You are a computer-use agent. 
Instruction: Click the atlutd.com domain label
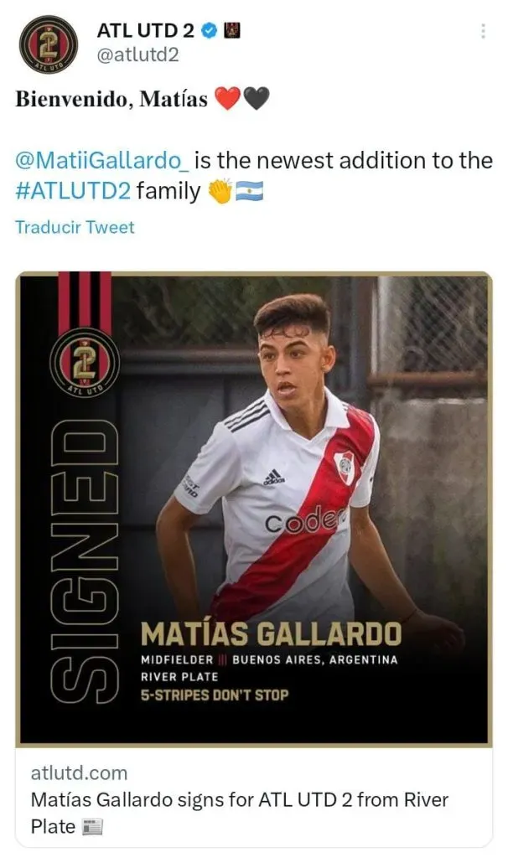point(80,773)
